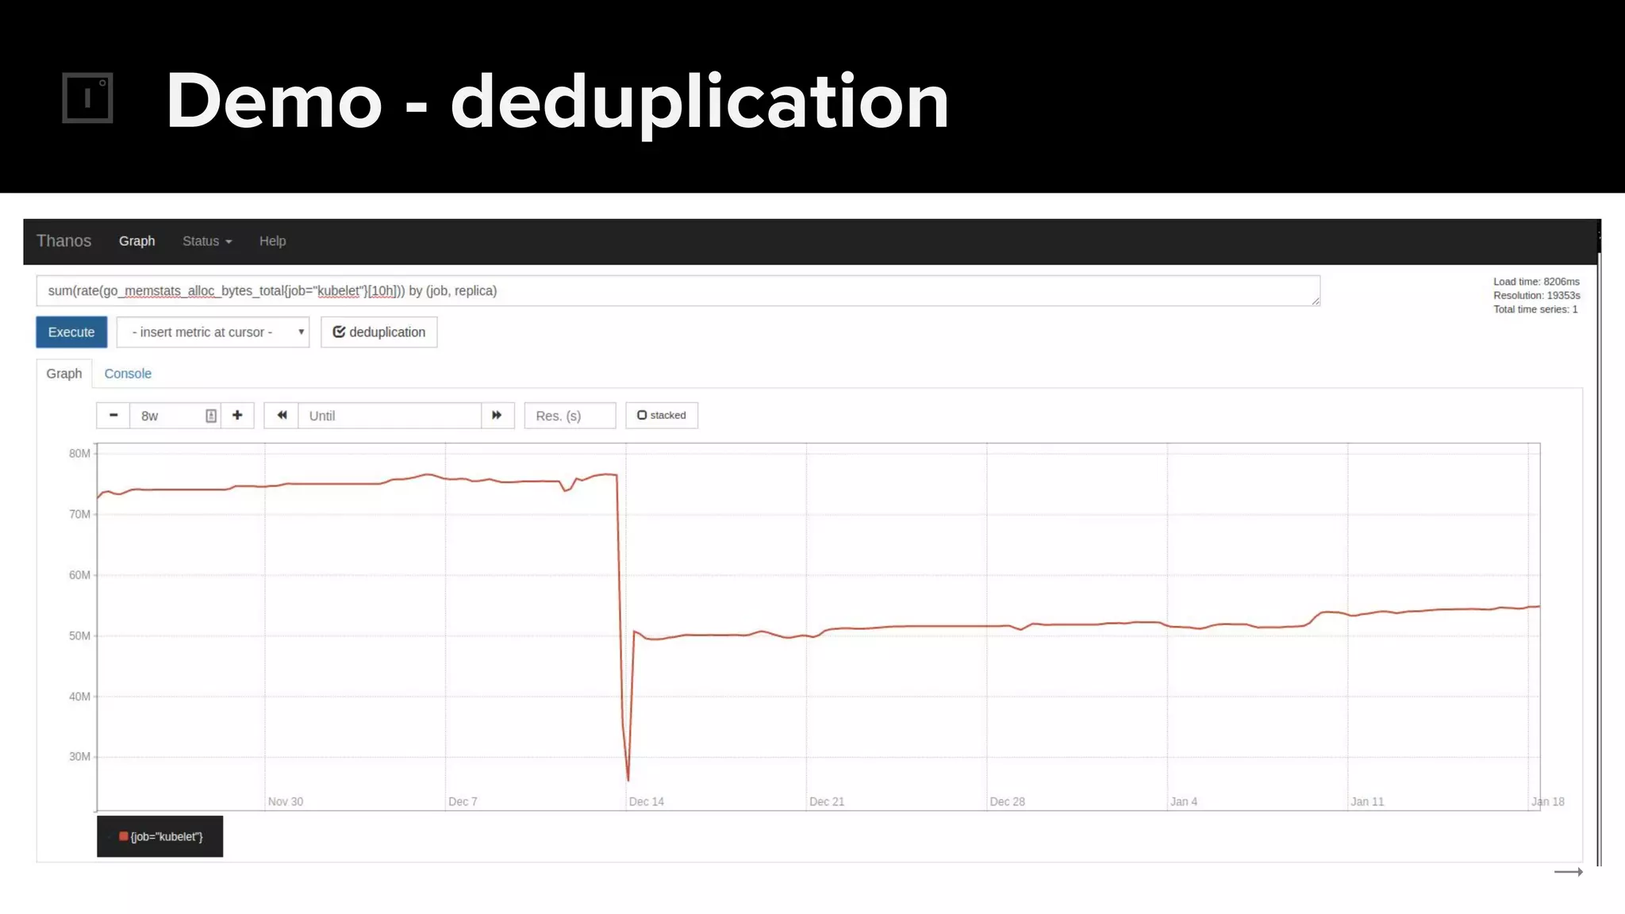Screen dimensions: 1625x914
Task: Click the Load time: 8206ms text
Action: [x=1536, y=282]
